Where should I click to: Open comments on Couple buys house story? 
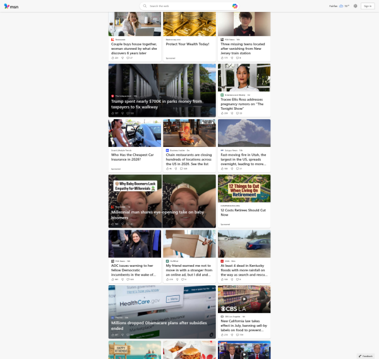[128, 58]
